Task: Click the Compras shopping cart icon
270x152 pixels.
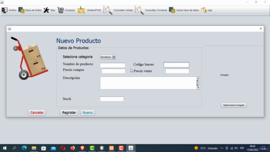Action: click(60, 10)
